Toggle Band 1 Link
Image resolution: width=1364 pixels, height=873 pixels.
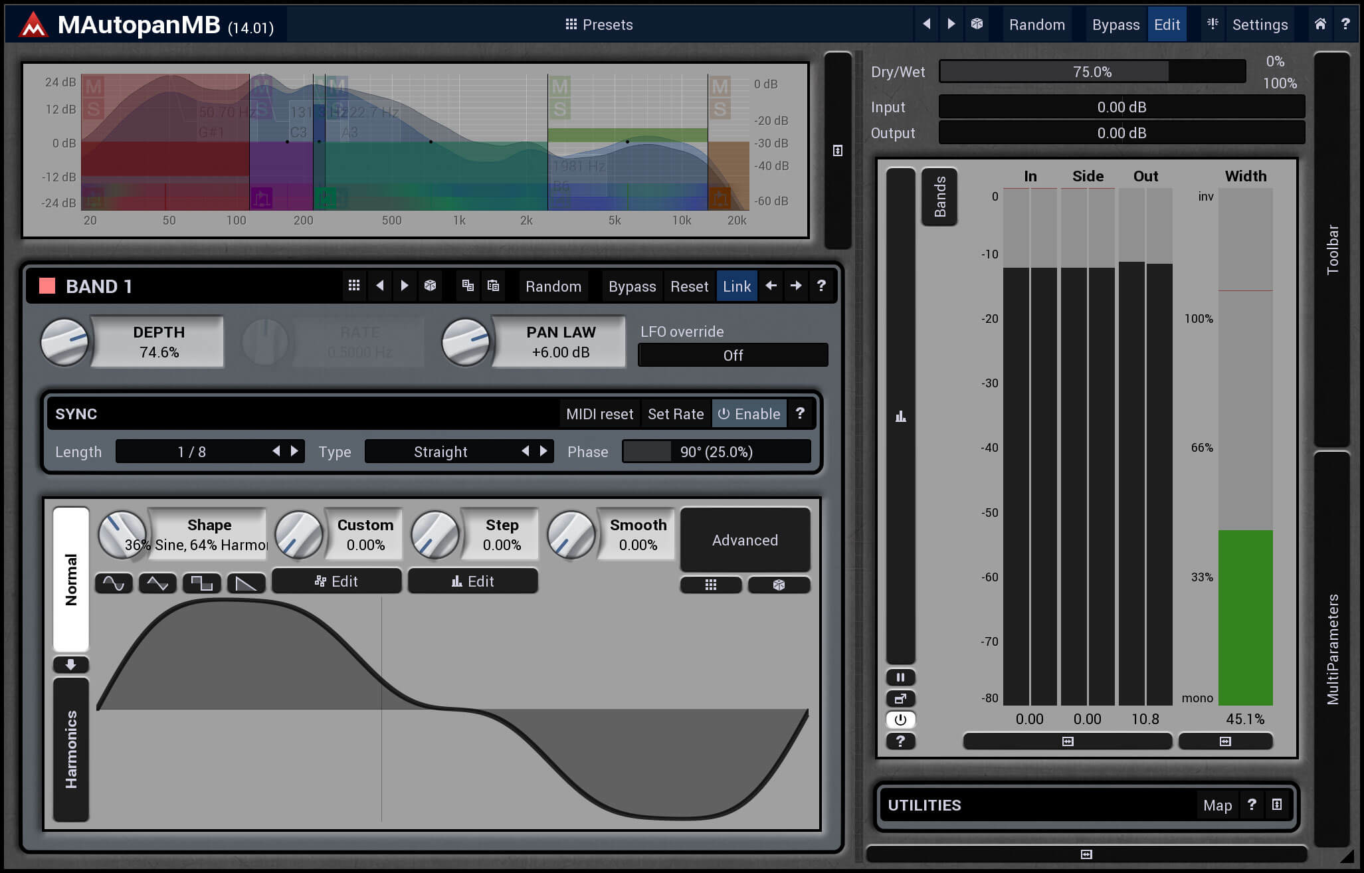[x=737, y=286]
